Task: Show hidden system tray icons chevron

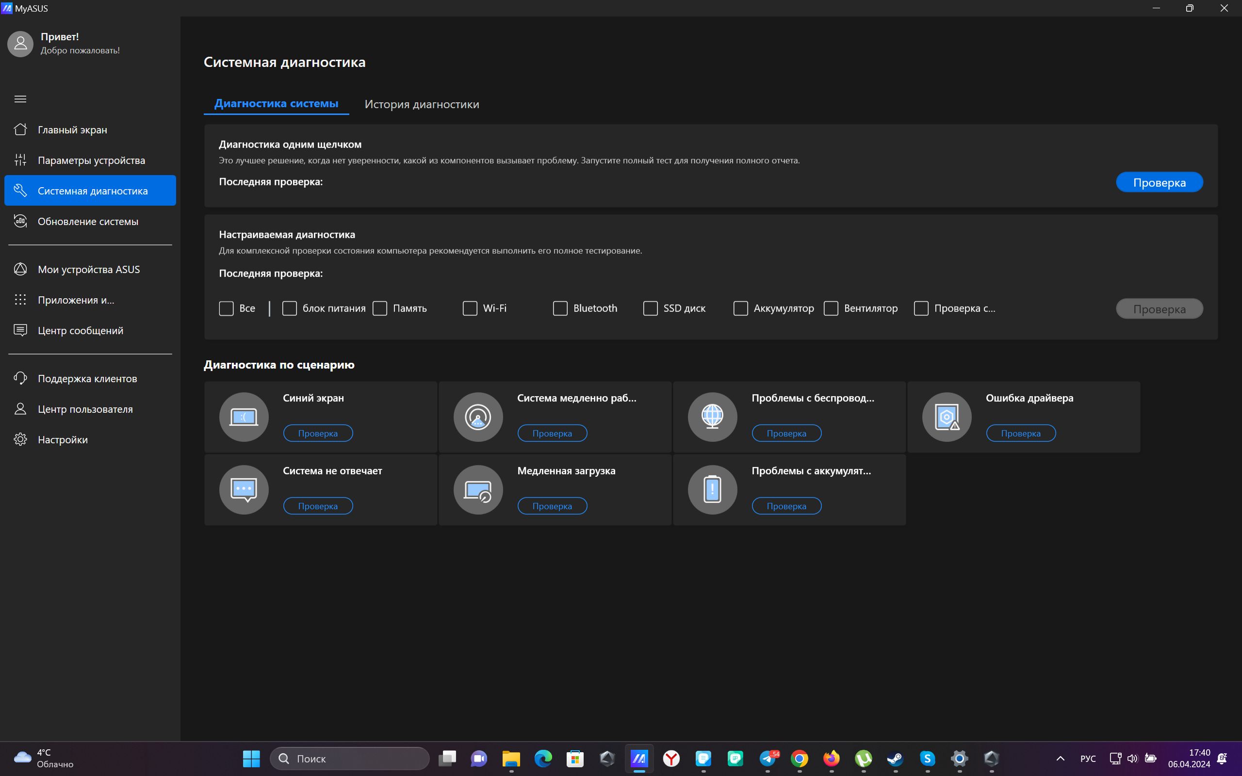Action: click(1061, 759)
